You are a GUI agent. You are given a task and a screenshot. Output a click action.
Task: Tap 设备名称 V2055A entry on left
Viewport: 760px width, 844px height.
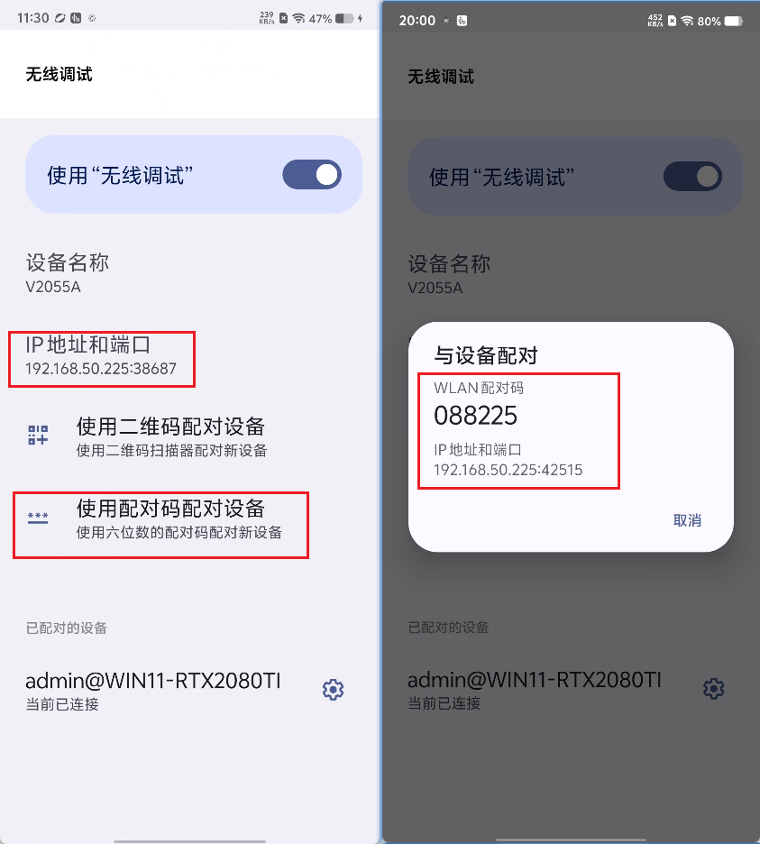click(68, 274)
